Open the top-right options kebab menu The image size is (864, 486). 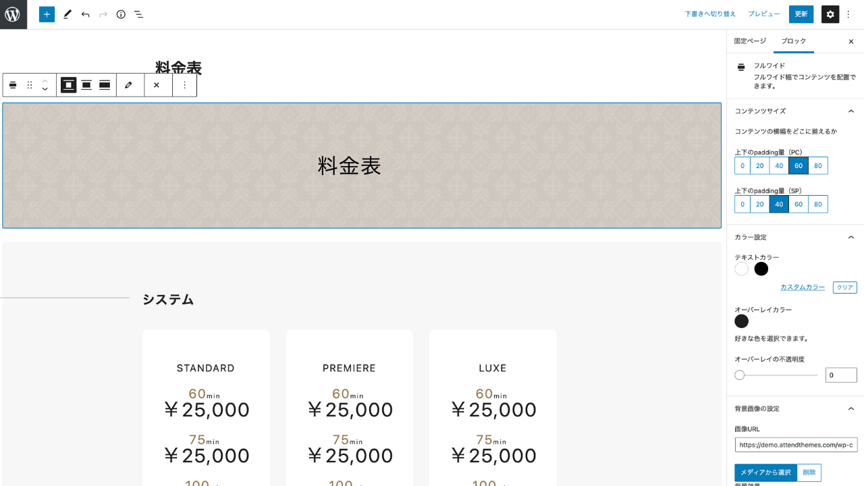click(x=849, y=14)
